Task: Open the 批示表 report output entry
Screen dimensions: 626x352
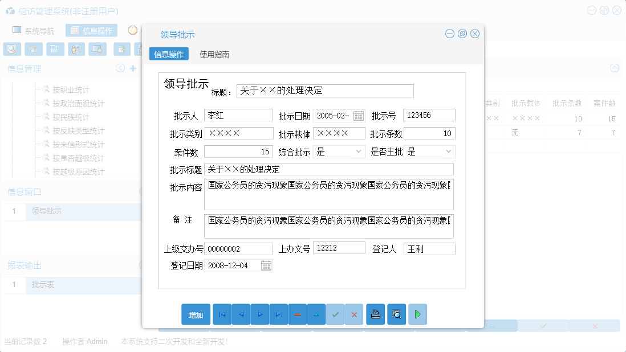Action: (44, 284)
